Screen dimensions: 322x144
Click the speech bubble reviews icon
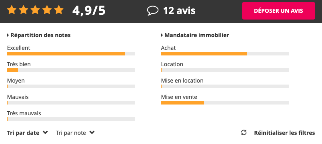click(x=153, y=11)
